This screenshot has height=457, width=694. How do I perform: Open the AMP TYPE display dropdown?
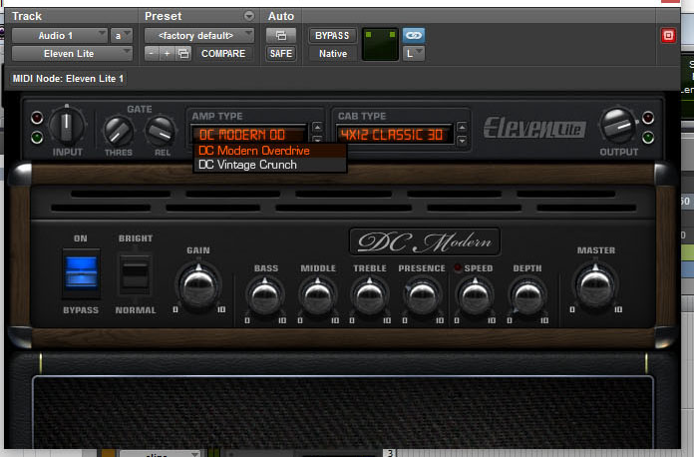(248, 135)
